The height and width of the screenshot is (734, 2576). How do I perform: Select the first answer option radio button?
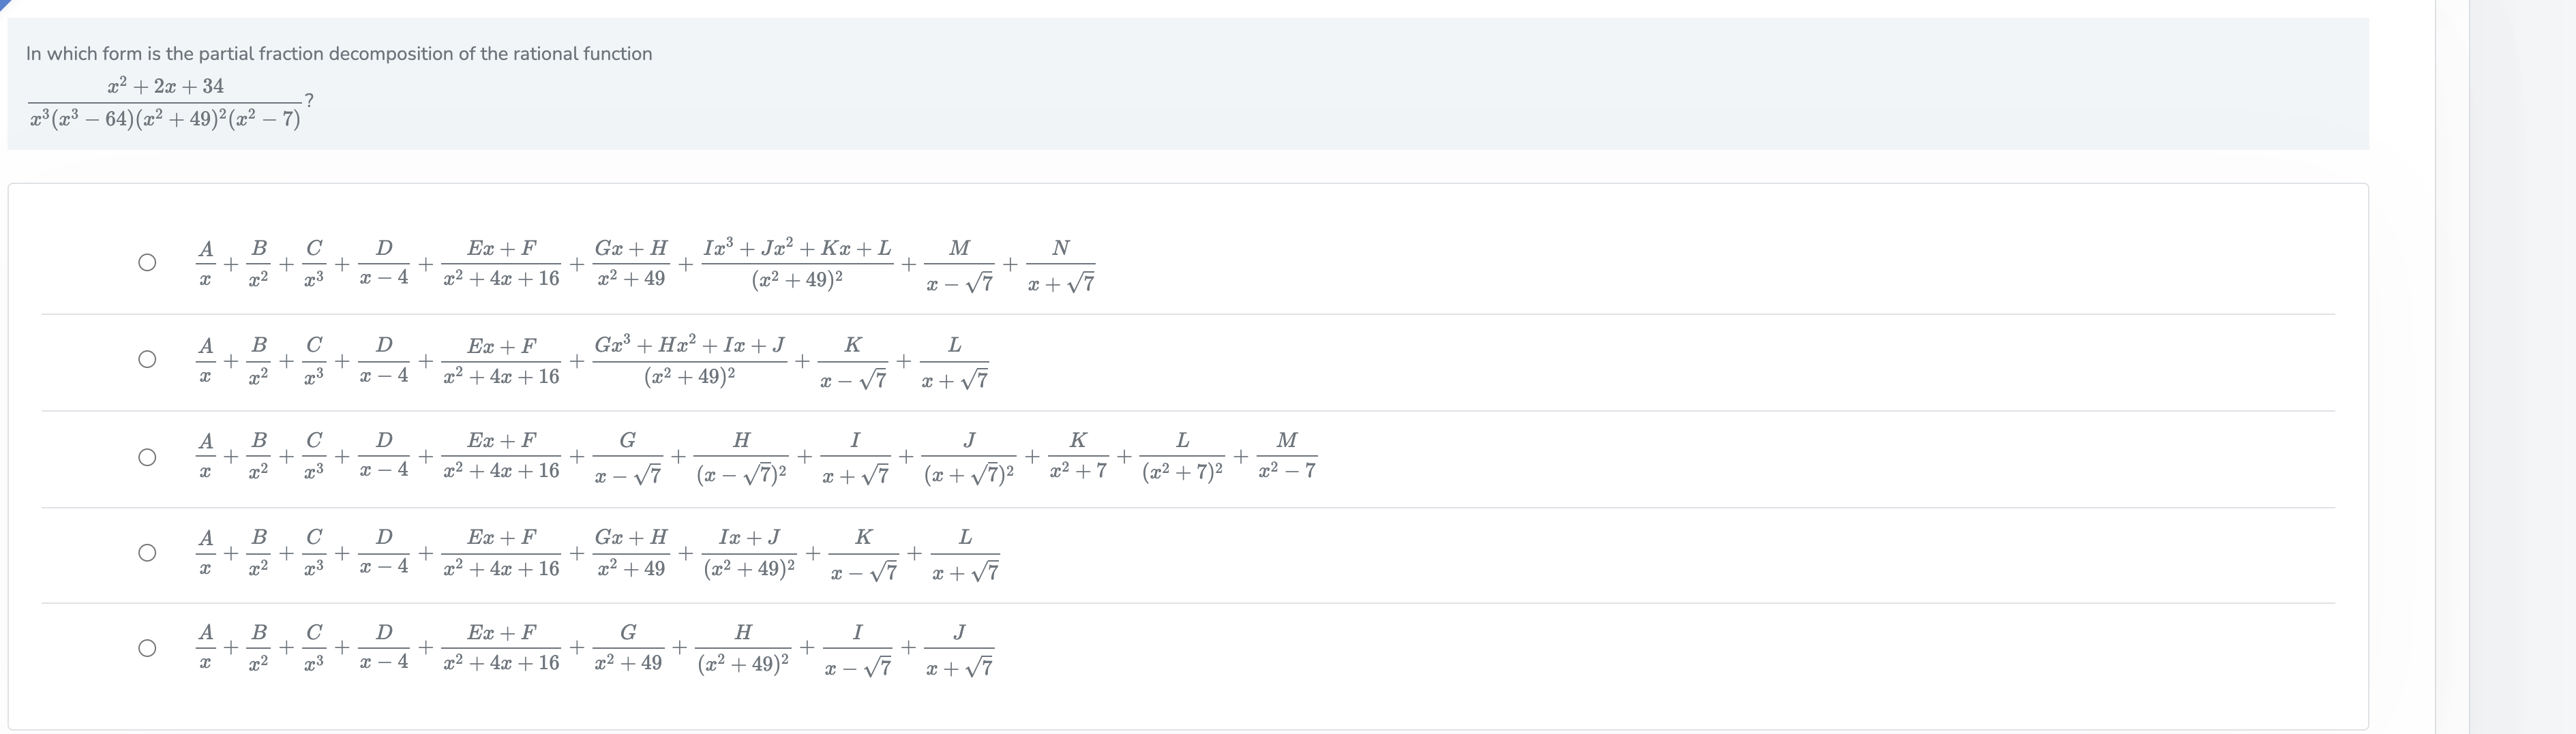click(x=147, y=263)
